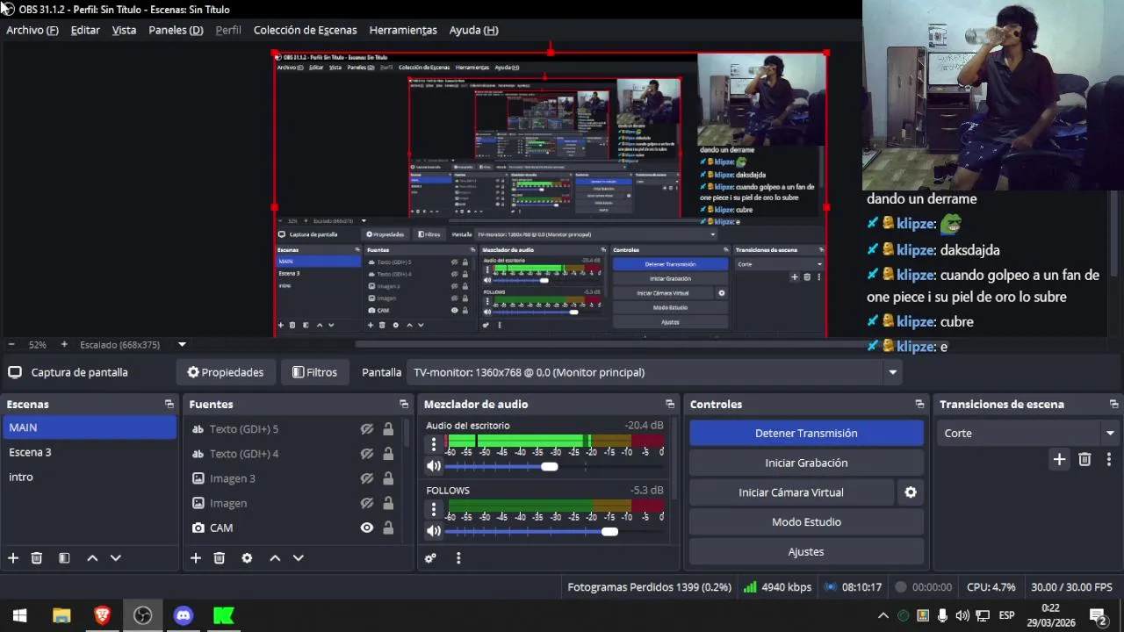
Task: Open Editar menu
Action: coord(85,30)
